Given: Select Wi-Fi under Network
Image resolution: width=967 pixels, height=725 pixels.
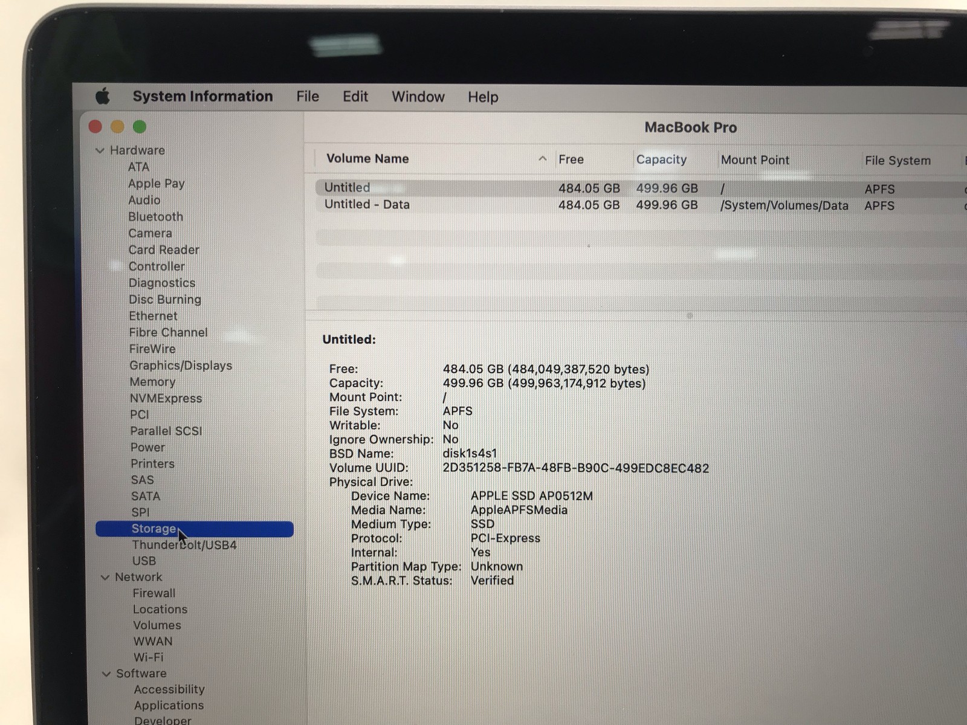Looking at the screenshot, I should [149, 657].
